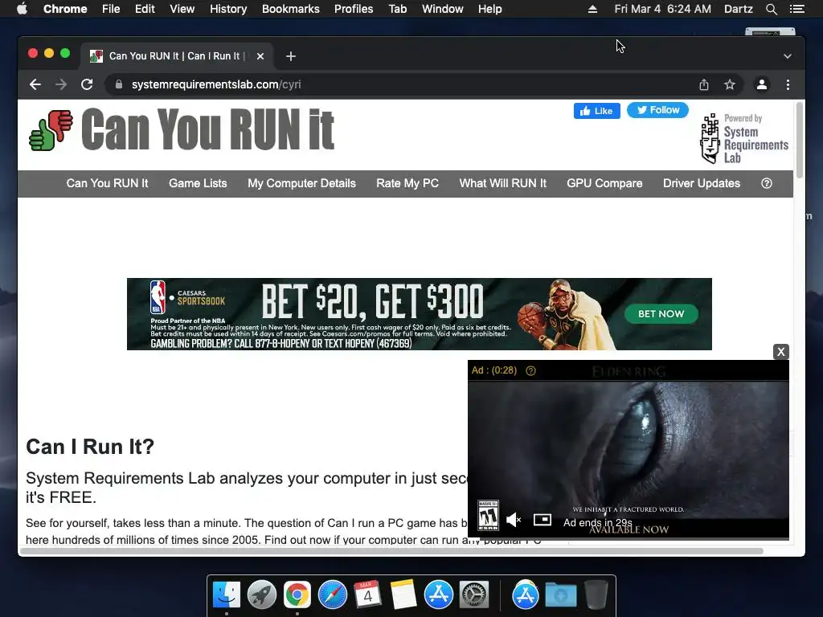Click the Dartz user name in menu bar
Viewport: 823px width, 617px height.
738,9
